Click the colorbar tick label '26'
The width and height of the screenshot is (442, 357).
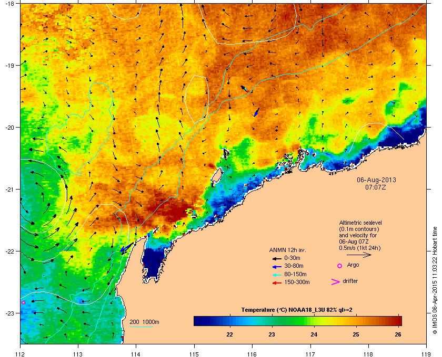pyautogui.click(x=398, y=334)
